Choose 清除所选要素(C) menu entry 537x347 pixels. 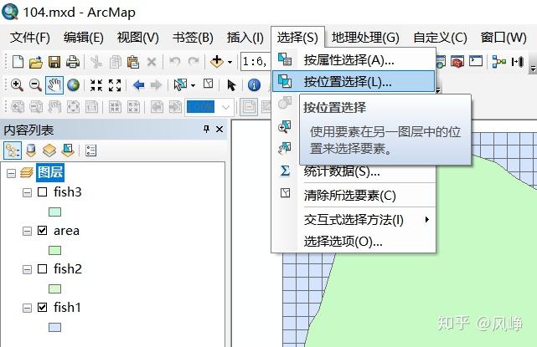point(354,195)
